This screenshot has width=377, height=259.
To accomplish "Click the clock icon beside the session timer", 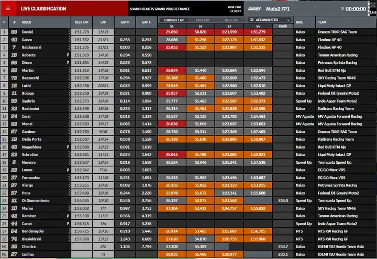I will [342, 9].
